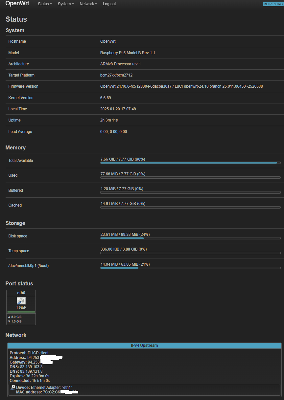284x400 pixels.
Task: Click the MAC address line 7C:C2:C6
Action: (47, 392)
